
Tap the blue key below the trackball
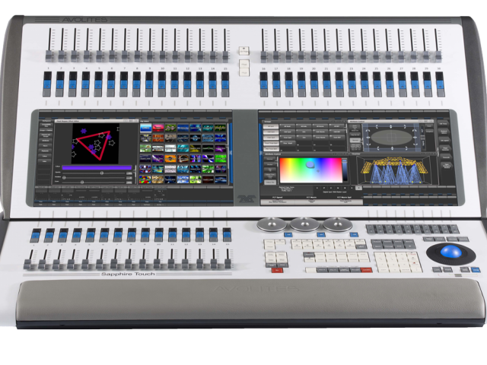475,270
